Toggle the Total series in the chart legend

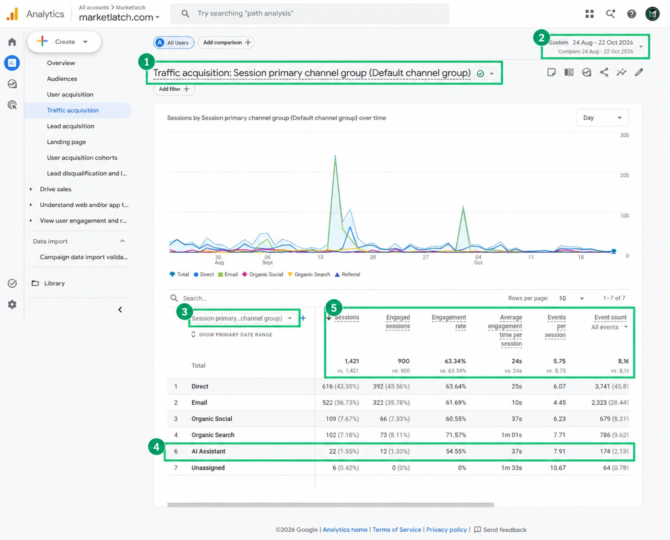click(179, 275)
